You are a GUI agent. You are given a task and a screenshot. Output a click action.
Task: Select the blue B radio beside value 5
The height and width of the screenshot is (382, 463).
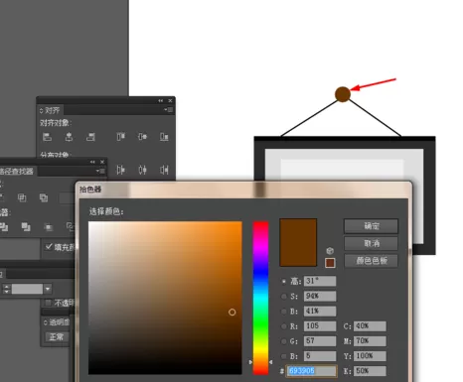(284, 356)
